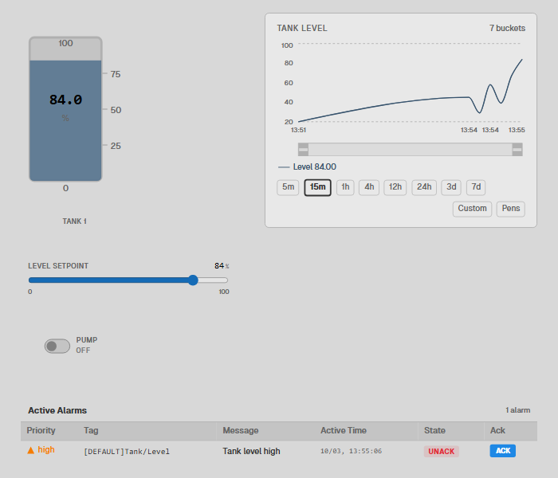Select the 4h time range
This screenshot has width=558, height=478.
[369, 187]
